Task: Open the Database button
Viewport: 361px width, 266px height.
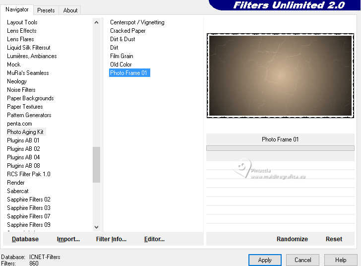Action: click(x=25, y=239)
